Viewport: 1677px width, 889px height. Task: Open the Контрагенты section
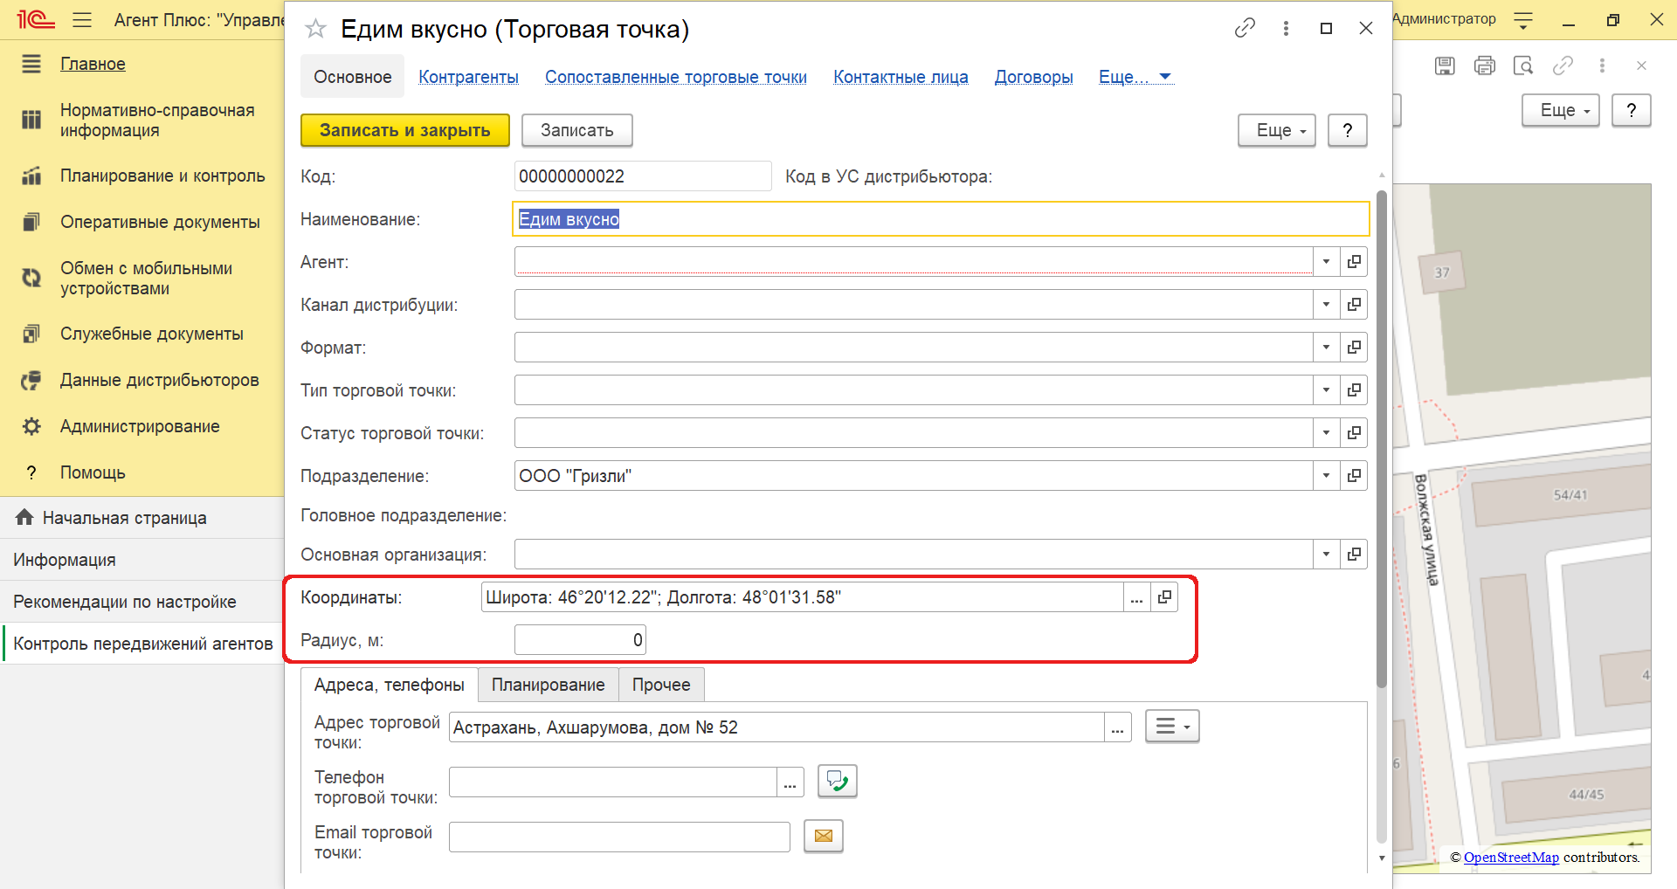coord(468,77)
